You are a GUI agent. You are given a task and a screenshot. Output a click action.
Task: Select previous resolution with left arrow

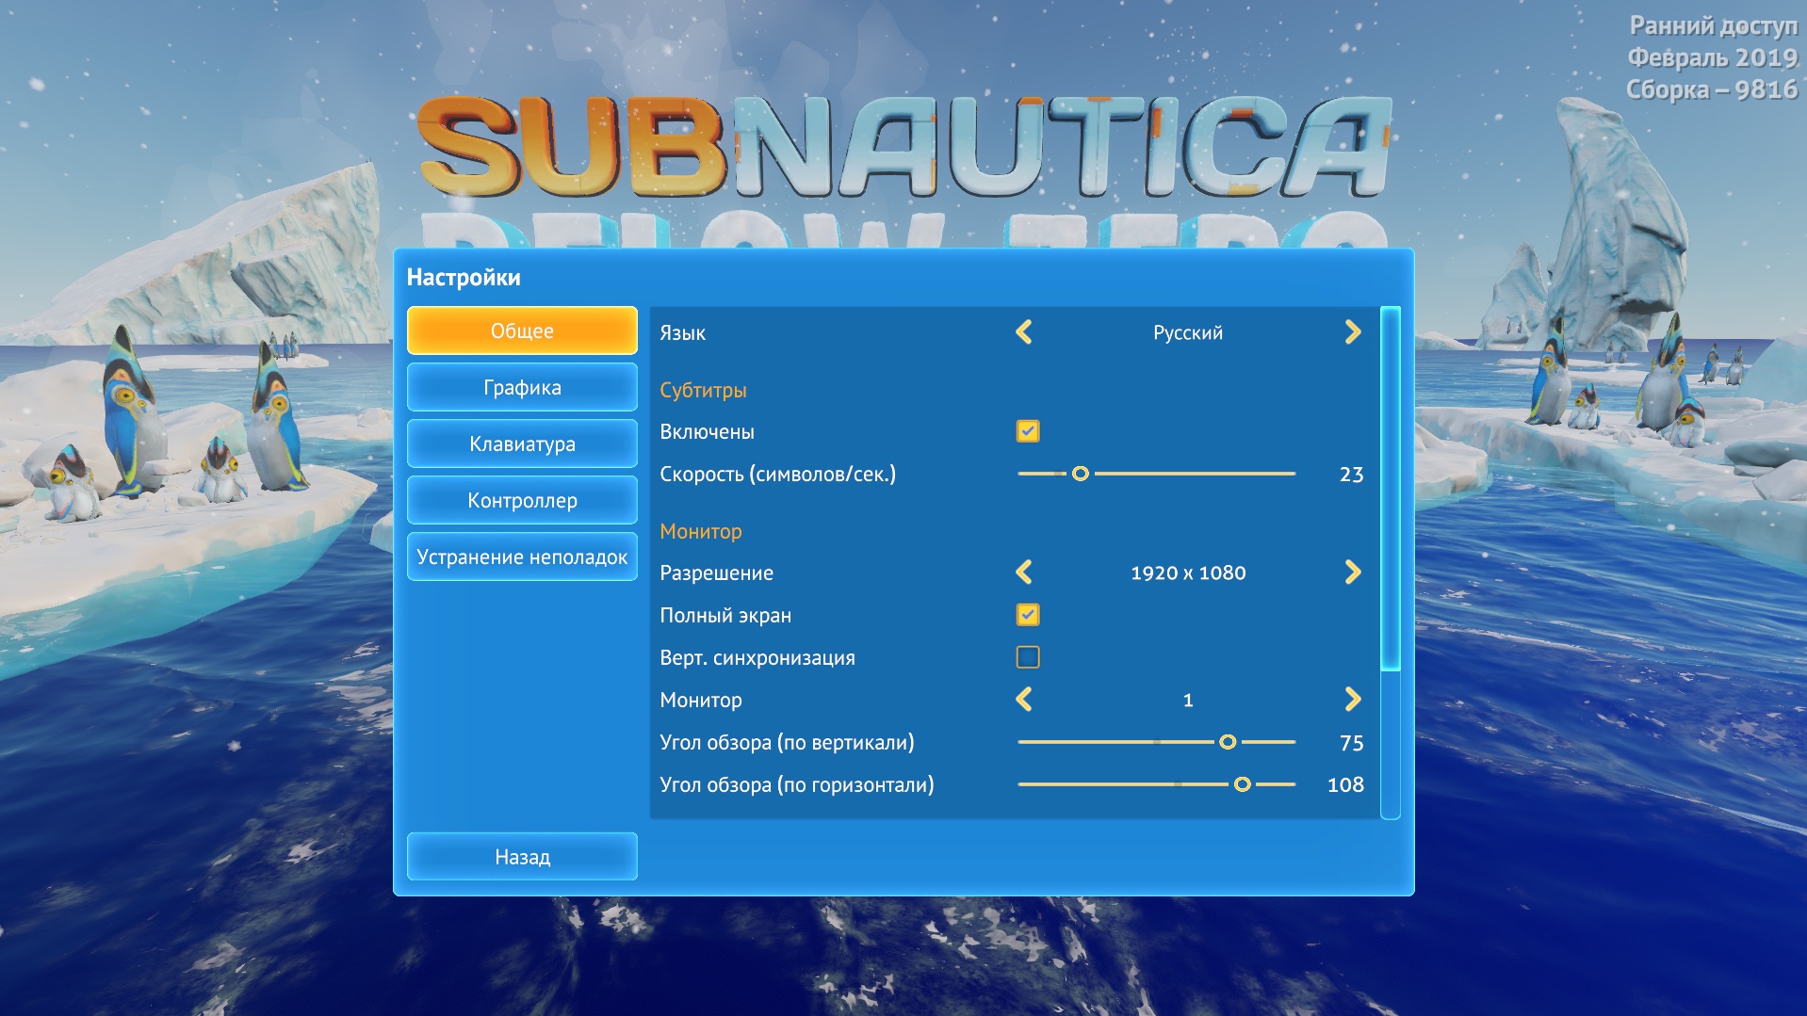1024,573
